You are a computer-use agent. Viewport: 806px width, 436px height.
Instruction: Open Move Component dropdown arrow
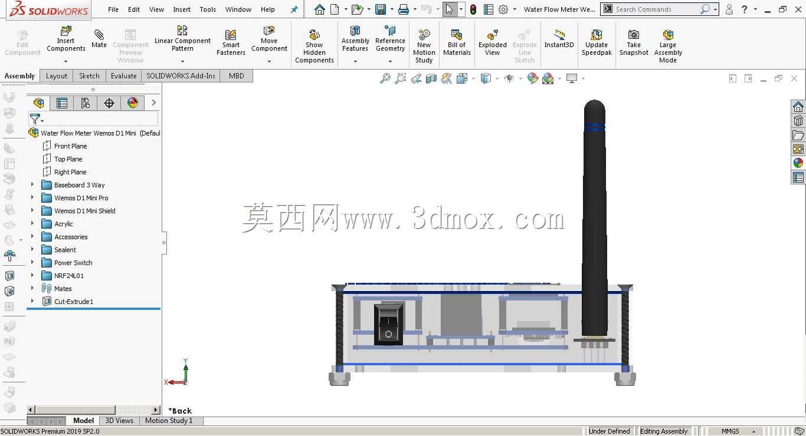coord(269,61)
